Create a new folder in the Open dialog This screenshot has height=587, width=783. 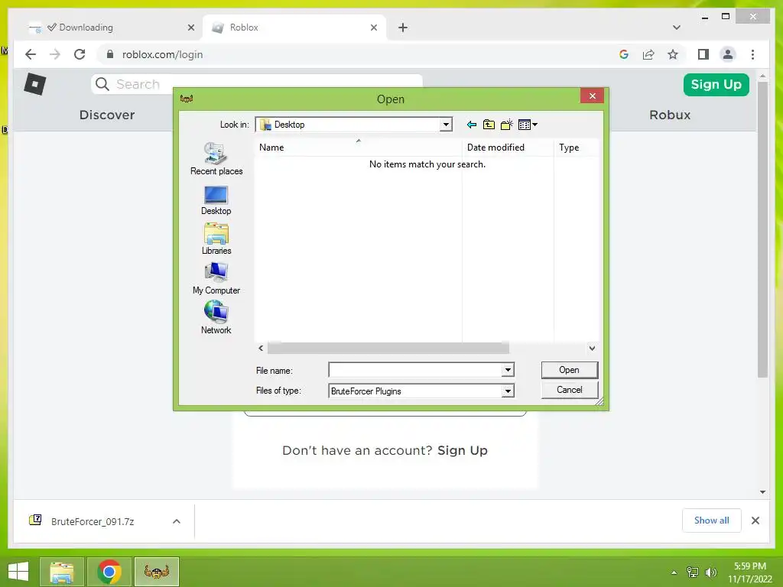coord(506,125)
